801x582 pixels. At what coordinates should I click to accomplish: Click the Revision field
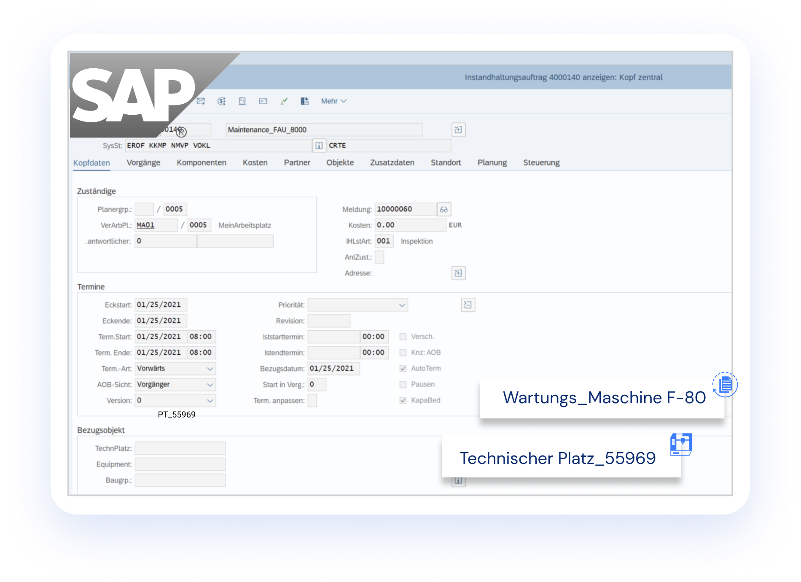[x=329, y=321]
